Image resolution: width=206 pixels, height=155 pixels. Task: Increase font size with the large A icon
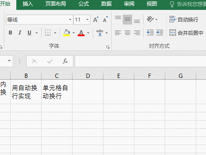pos(96,19)
